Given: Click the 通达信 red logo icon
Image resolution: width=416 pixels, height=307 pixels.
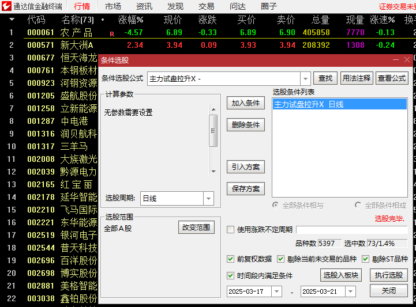Looking at the screenshot, I should pyautogui.click(x=6, y=6).
